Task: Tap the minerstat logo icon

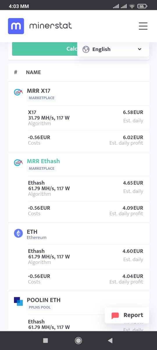Action: [x=16, y=26]
